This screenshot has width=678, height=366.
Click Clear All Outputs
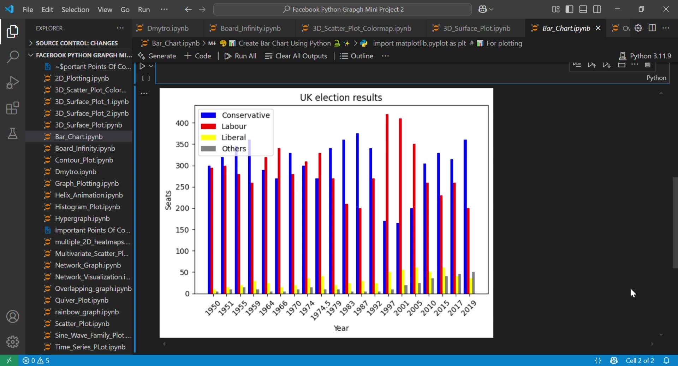pyautogui.click(x=296, y=56)
